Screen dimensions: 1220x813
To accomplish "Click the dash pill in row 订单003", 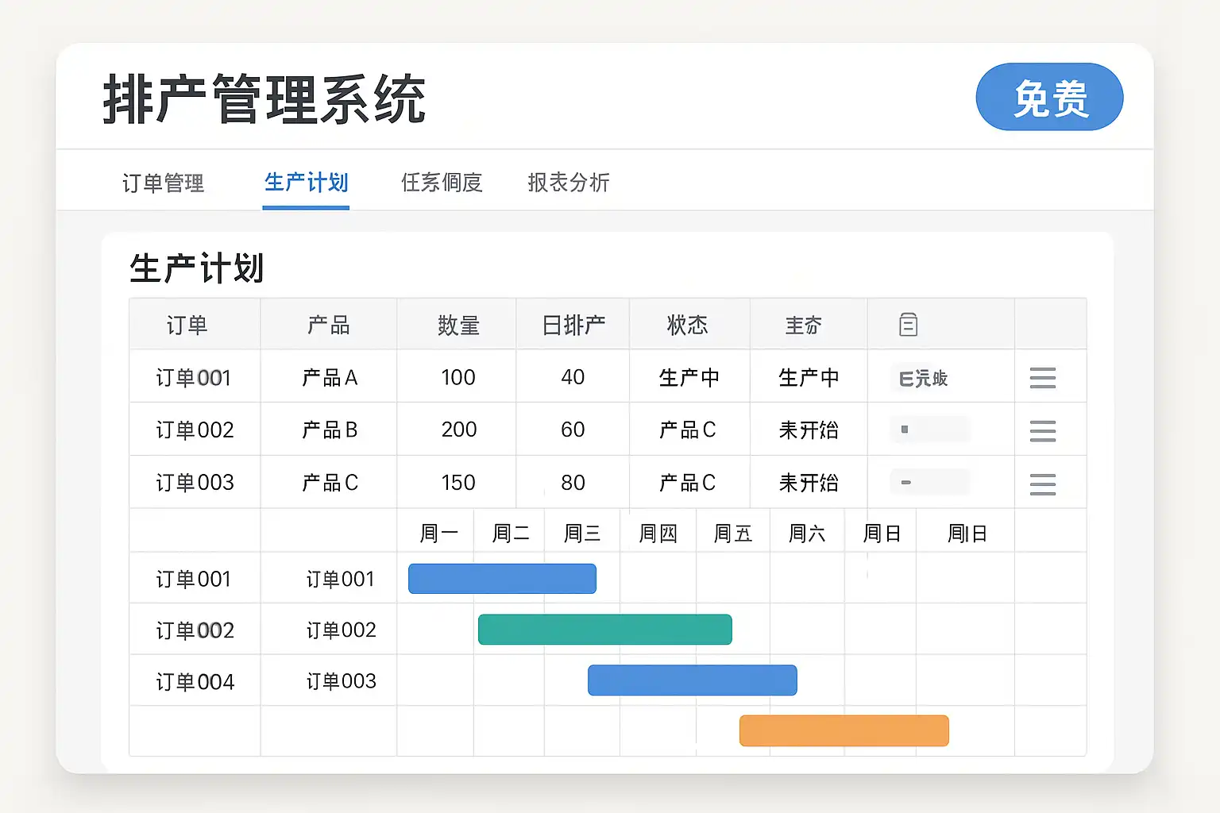I will [929, 482].
